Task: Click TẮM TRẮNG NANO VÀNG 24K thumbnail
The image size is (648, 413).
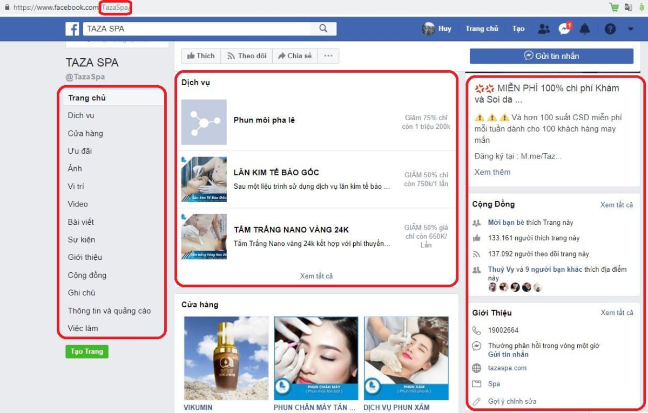Action: coord(204,237)
